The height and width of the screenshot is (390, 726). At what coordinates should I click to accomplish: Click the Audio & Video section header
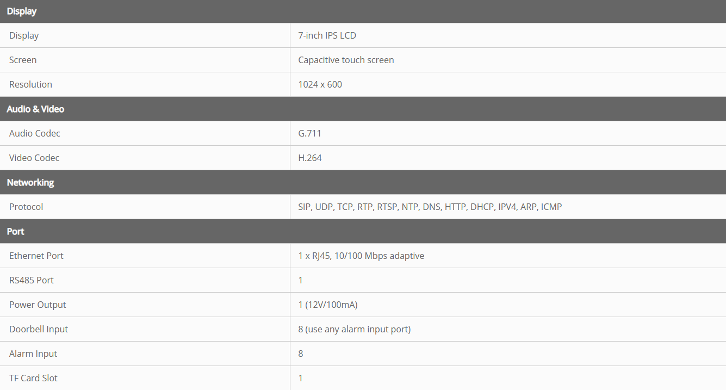pyautogui.click(x=35, y=109)
